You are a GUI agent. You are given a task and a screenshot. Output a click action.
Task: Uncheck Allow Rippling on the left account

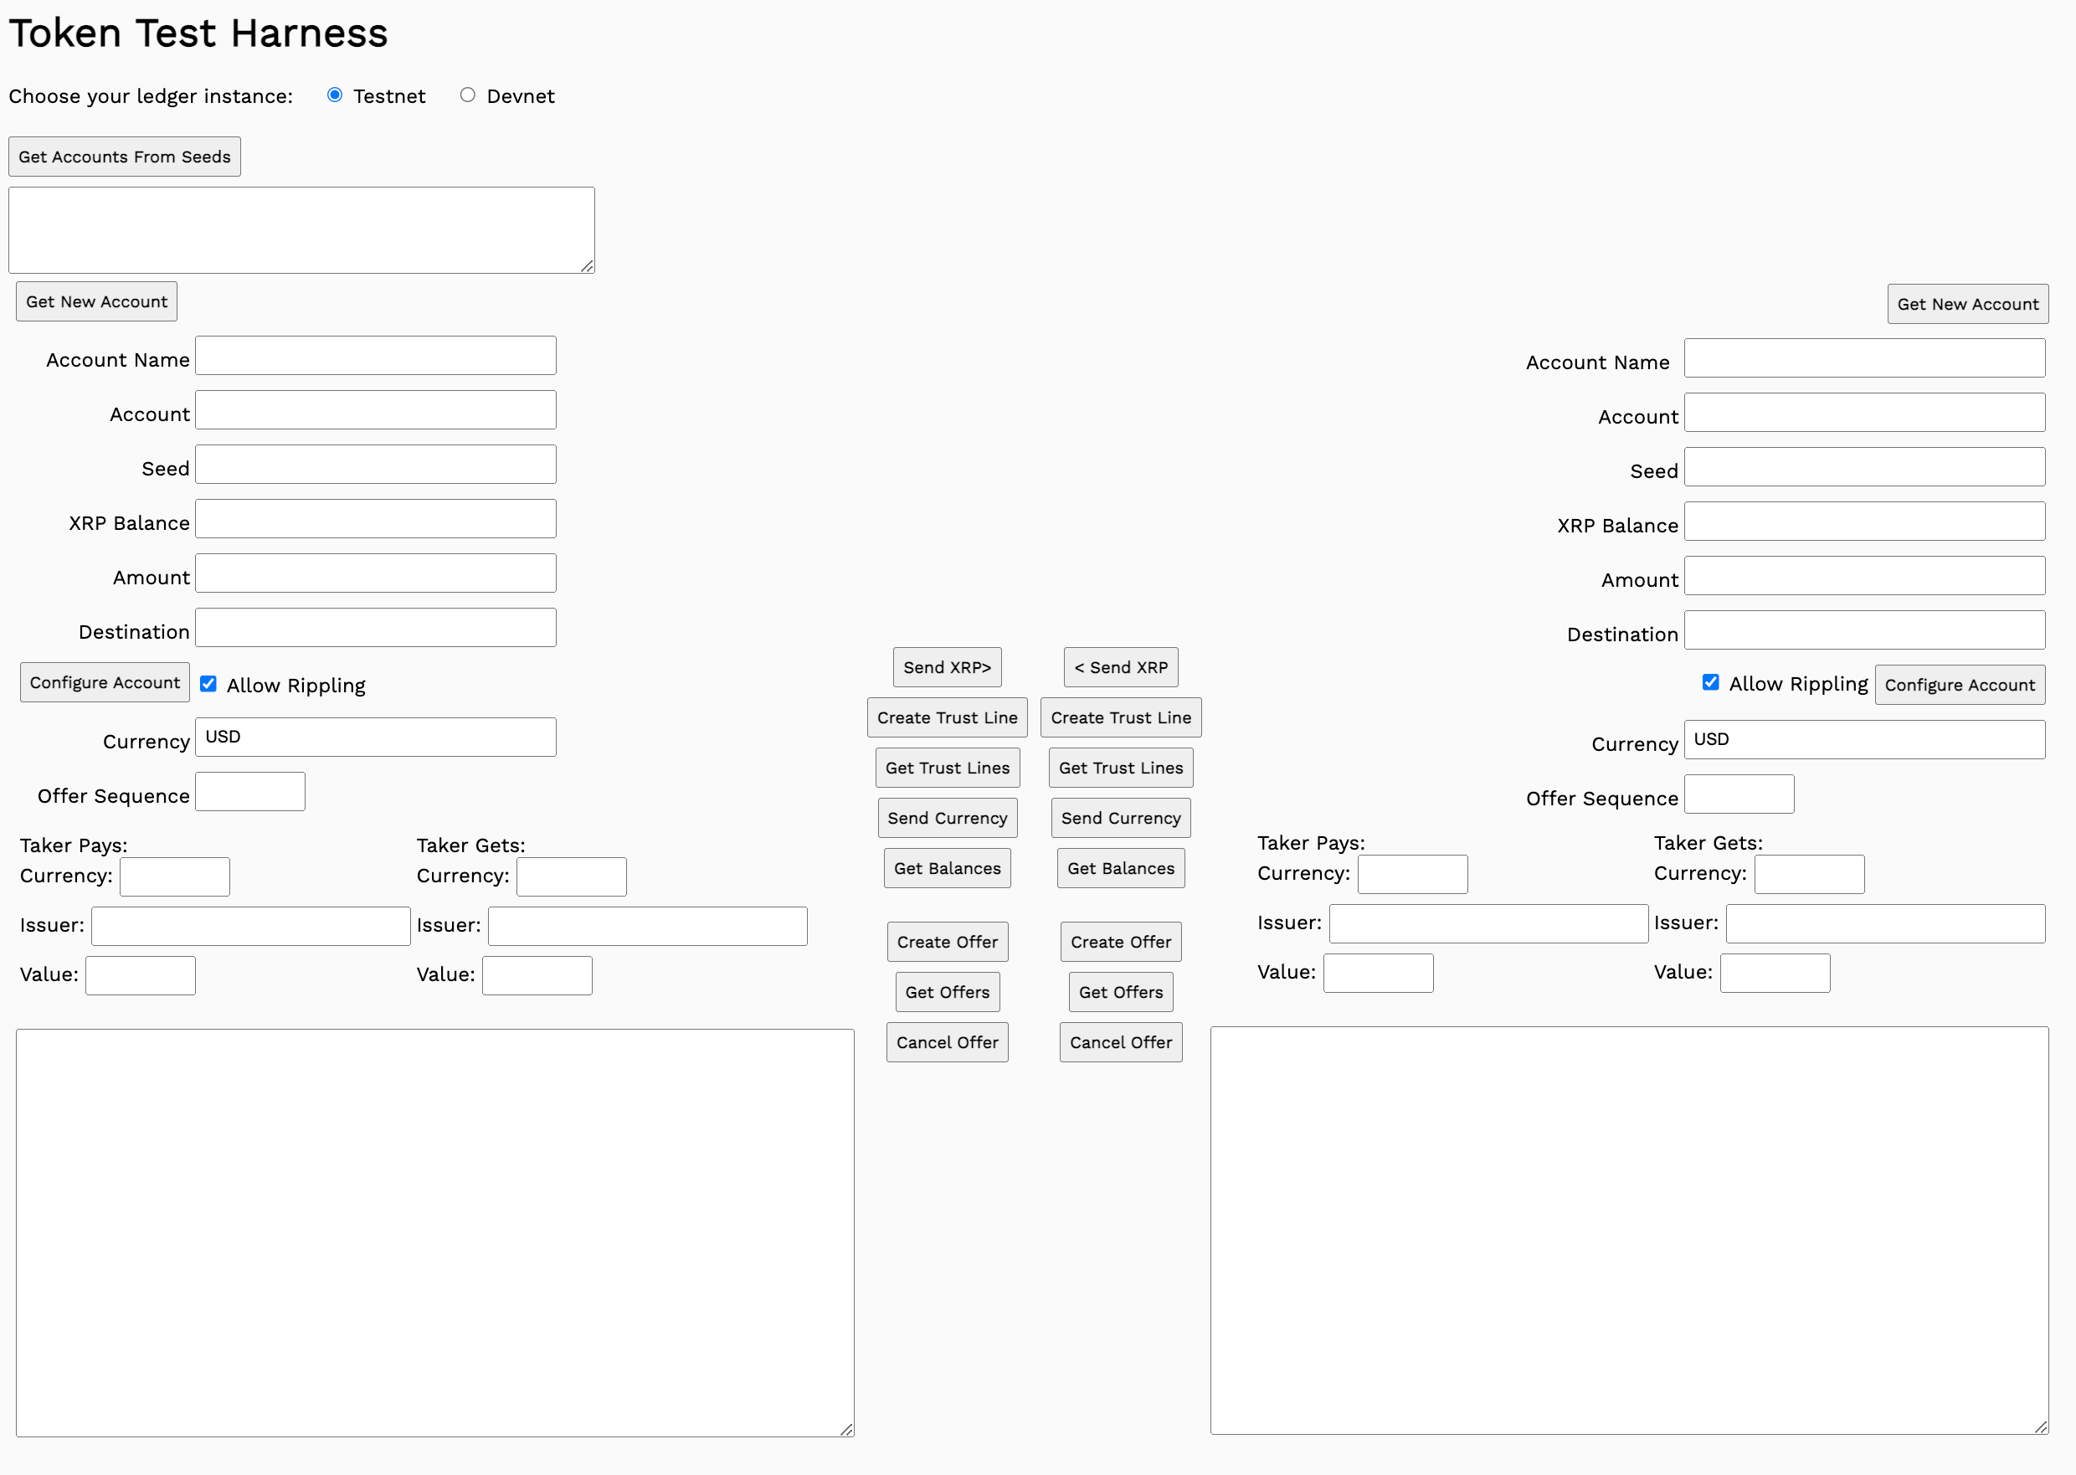(209, 684)
